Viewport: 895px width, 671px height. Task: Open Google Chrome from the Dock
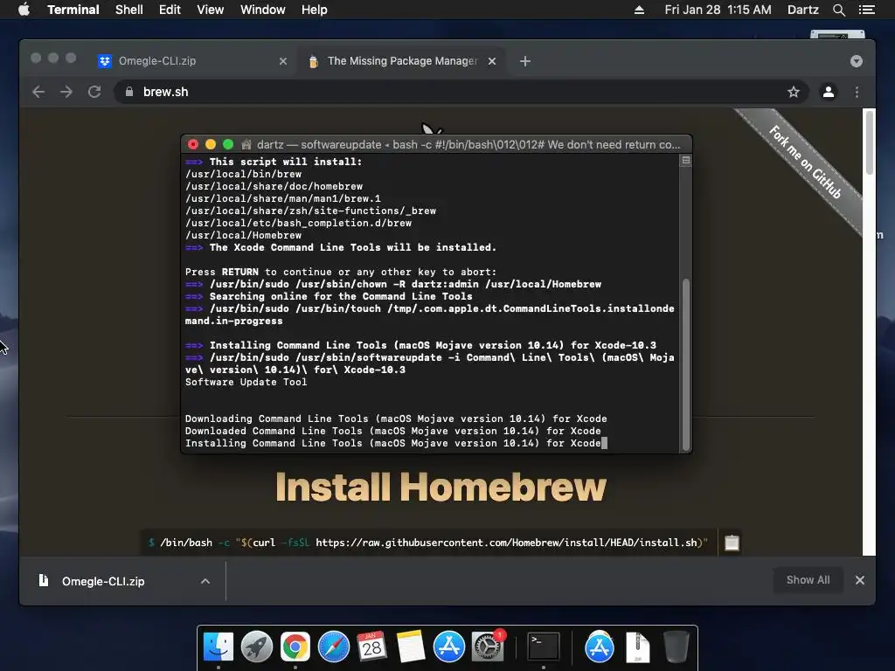point(295,647)
